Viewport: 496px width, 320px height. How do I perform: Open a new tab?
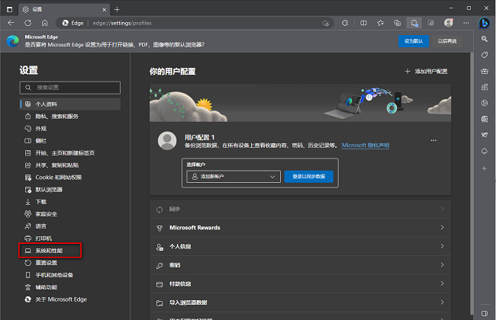point(117,9)
